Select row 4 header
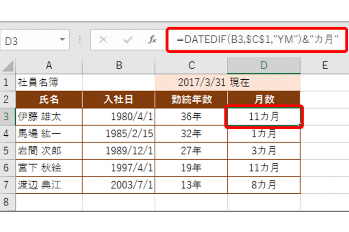Screen dimensions: 349x232 [8, 134]
